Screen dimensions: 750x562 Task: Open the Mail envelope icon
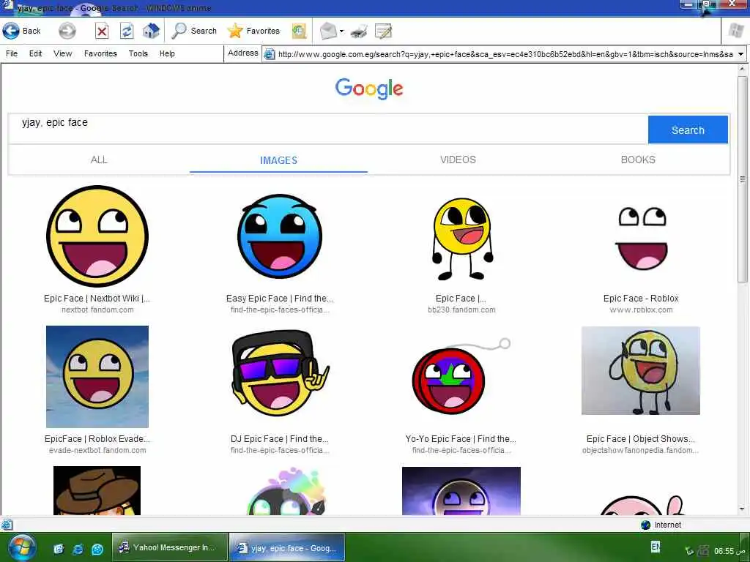(328, 31)
